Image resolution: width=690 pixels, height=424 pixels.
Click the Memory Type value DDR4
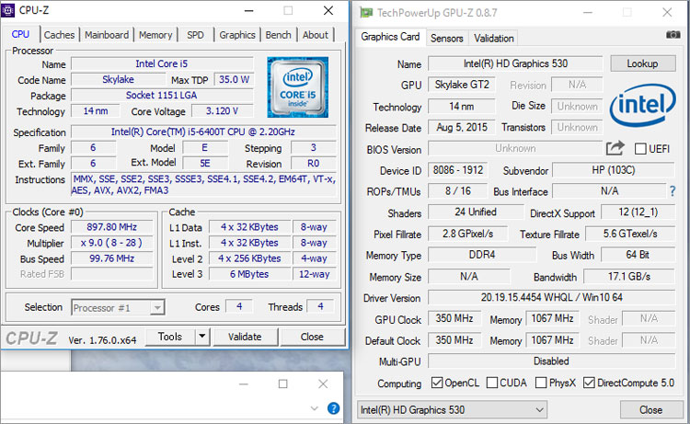(482, 255)
